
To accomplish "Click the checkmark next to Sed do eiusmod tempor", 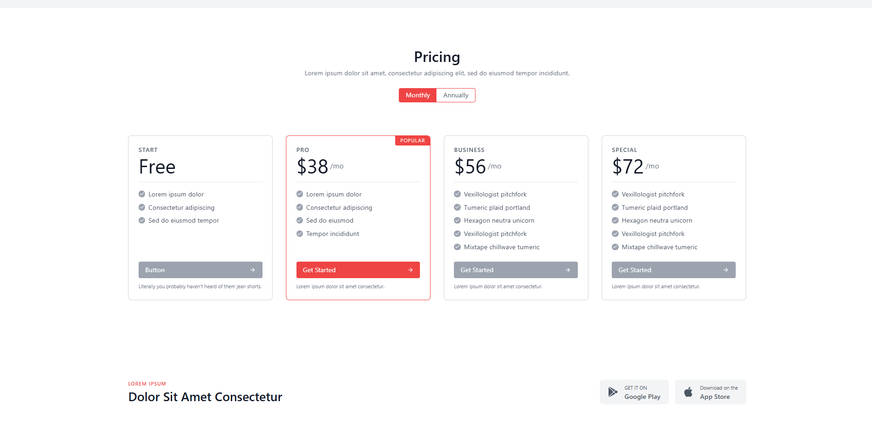I will (142, 220).
